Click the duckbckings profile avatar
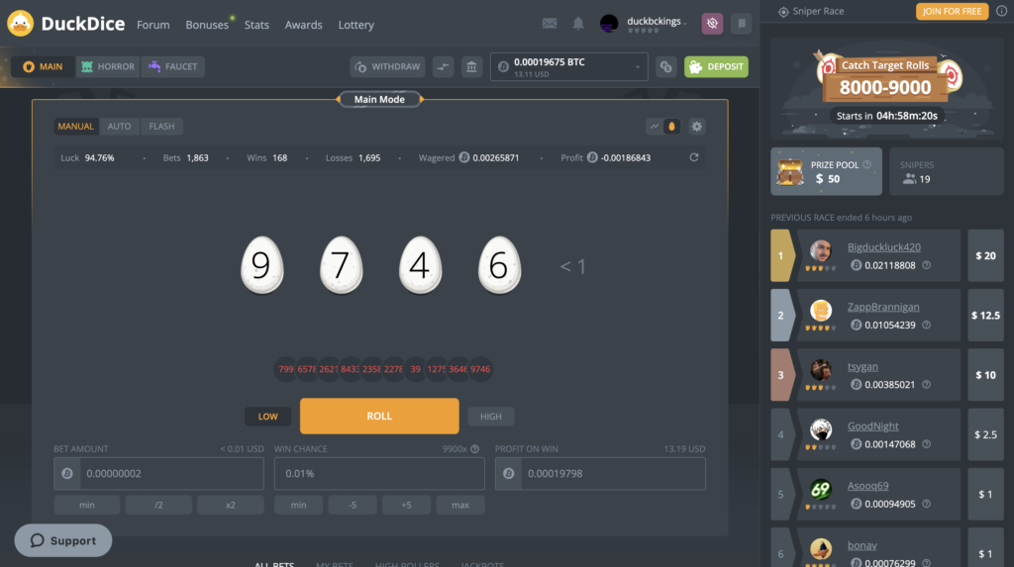 pos(609,24)
